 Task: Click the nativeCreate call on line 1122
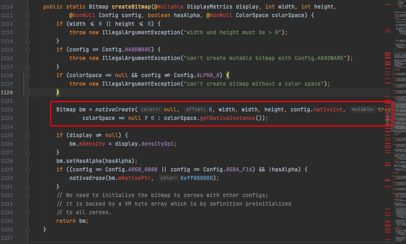pos(115,110)
